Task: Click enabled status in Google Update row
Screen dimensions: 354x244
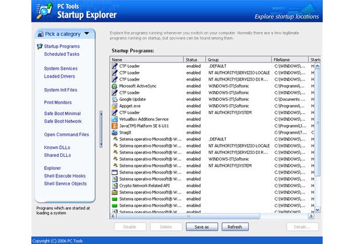Action: coord(194,99)
